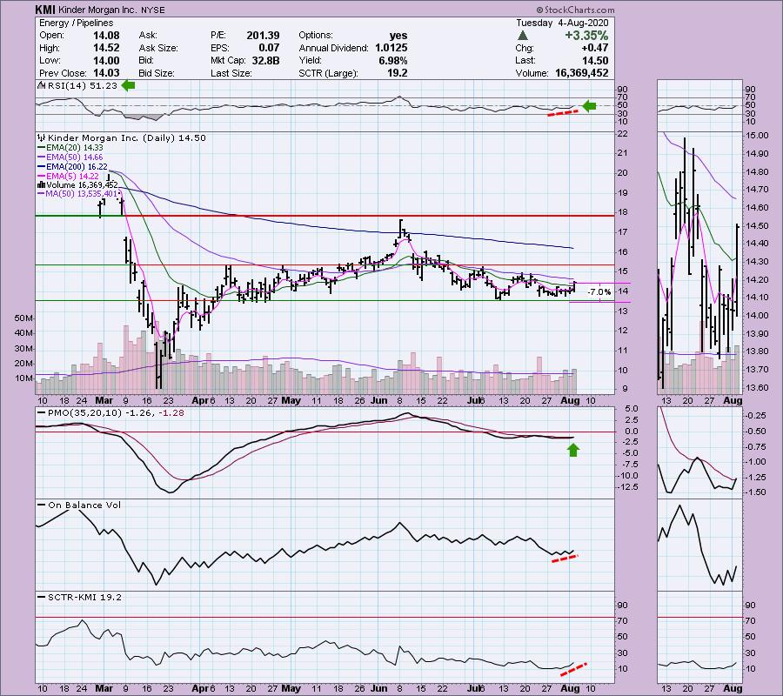
Task: Click the Annual Dividend value 1.0125
Action: tap(391, 48)
